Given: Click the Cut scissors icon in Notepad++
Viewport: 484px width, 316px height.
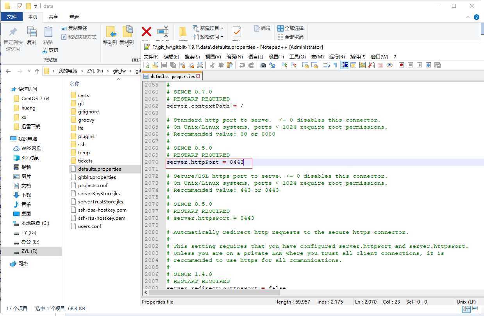Looking at the screenshot, I should pyautogui.click(x=212, y=65).
